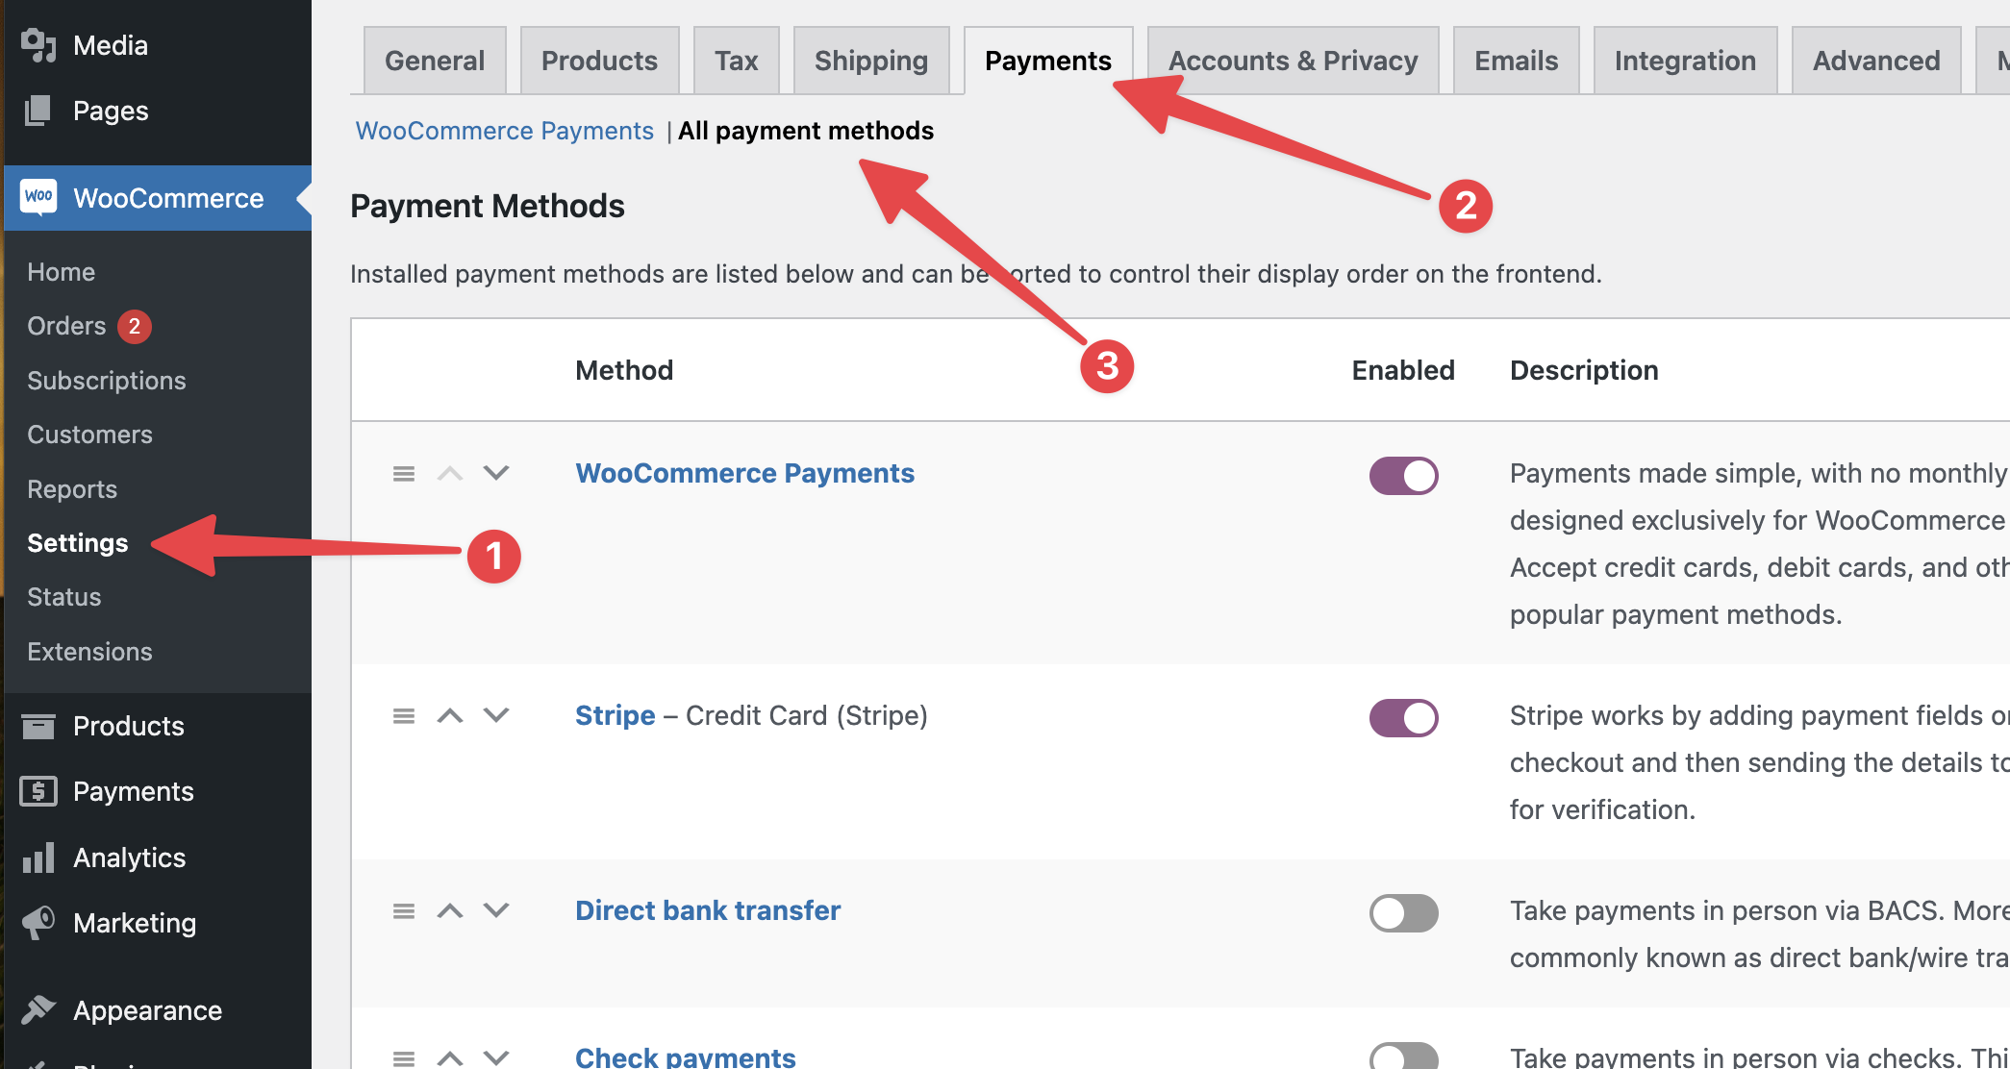The height and width of the screenshot is (1069, 2010).
Task: Click the Appearance paintbrush icon
Action: (38, 1009)
